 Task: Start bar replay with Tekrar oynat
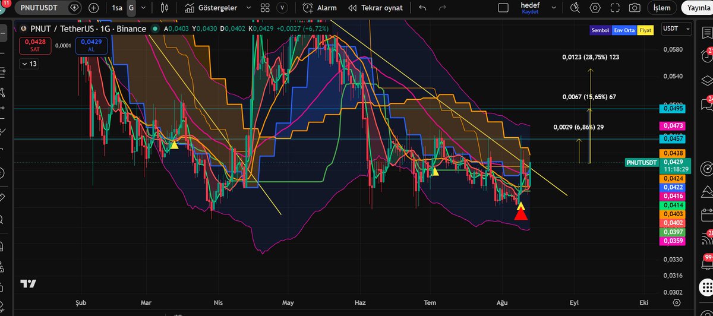[376, 8]
